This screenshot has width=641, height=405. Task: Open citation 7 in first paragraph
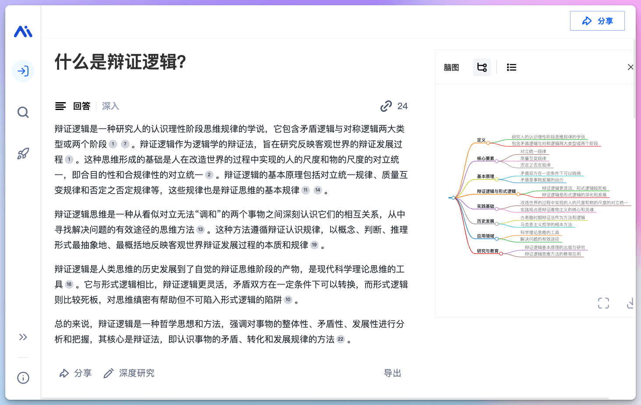pyautogui.click(x=125, y=144)
